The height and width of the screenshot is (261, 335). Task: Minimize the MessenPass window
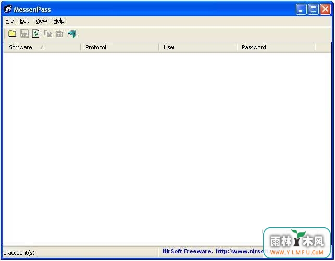coord(301,9)
